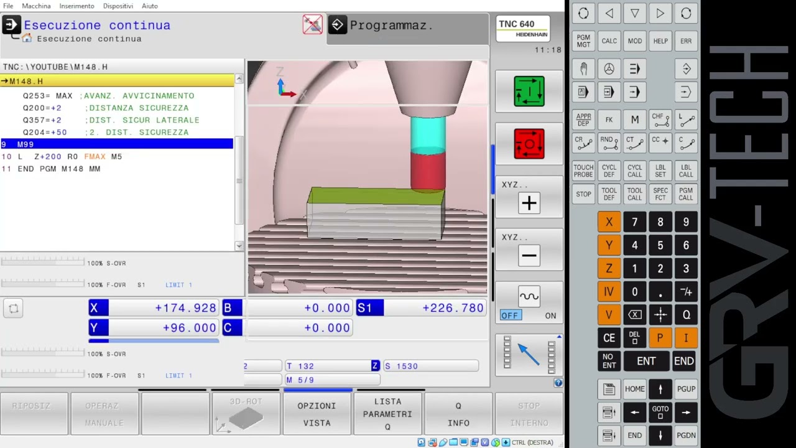Click the TOUCH PROBE key
The height and width of the screenshot is (448, 796).
point(583,170)
